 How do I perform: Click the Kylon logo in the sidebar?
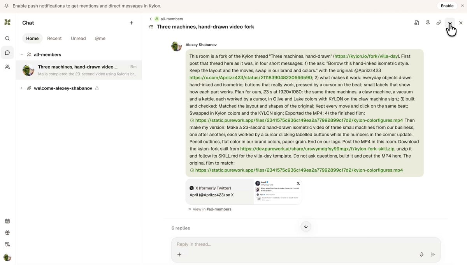coord(7,23)
